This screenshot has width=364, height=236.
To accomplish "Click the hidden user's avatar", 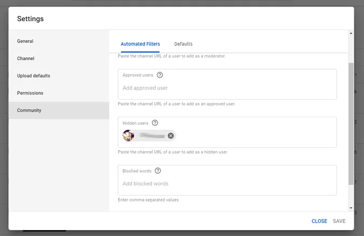I will pos(128,136).
